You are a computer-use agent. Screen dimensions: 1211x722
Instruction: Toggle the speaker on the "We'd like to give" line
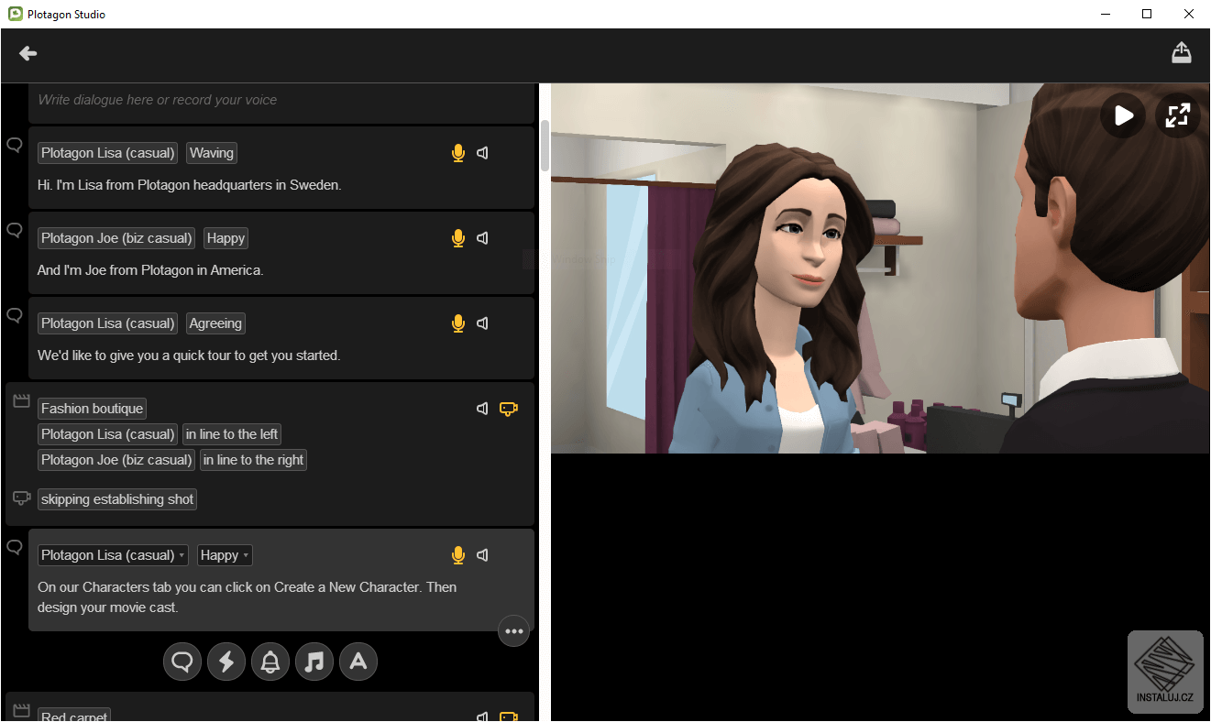point(483,323)
